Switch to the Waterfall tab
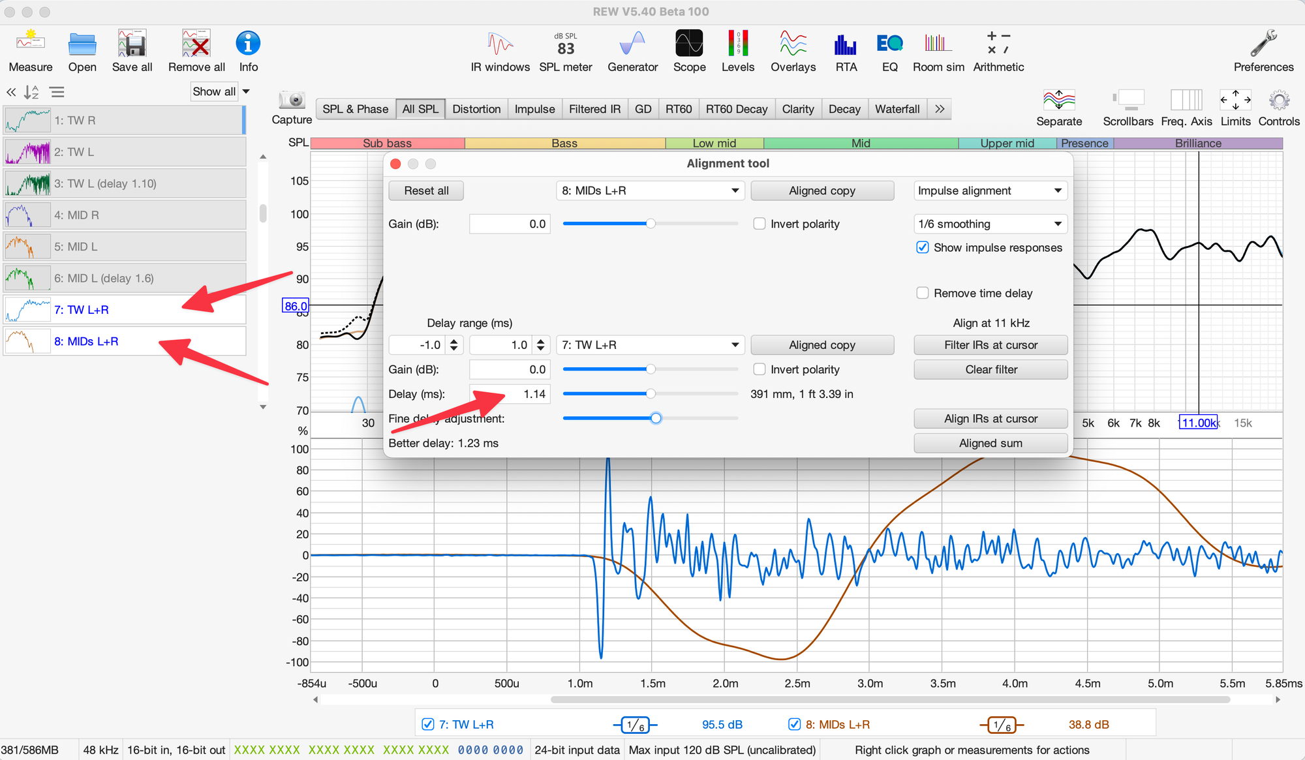The height and width of the screenshot is (760, 1305). pos(897,109)
